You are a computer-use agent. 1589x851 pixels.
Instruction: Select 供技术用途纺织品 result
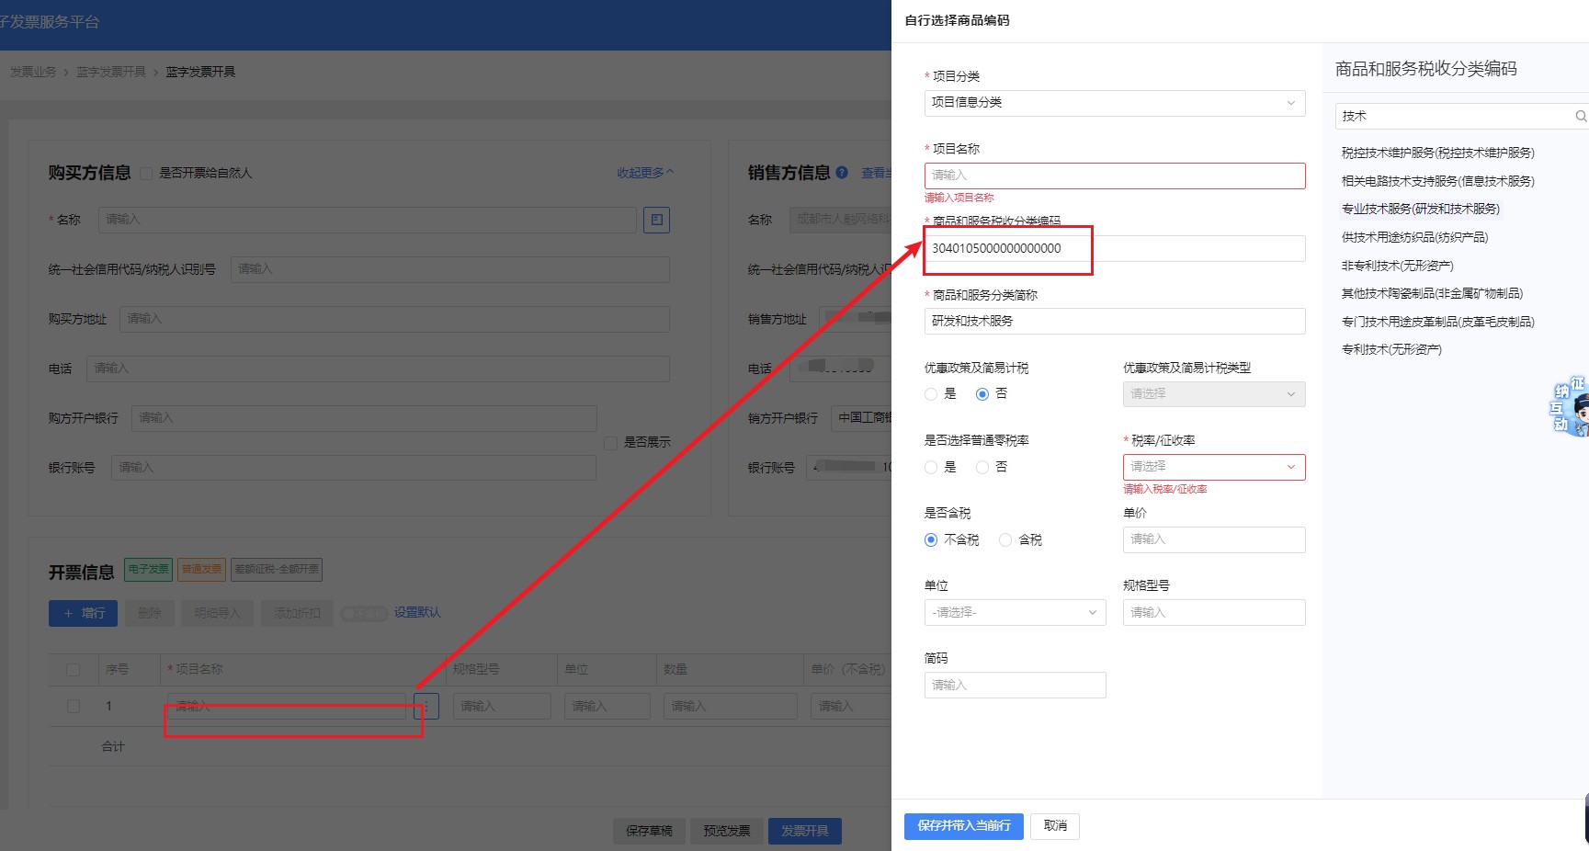click(1414, 237)
